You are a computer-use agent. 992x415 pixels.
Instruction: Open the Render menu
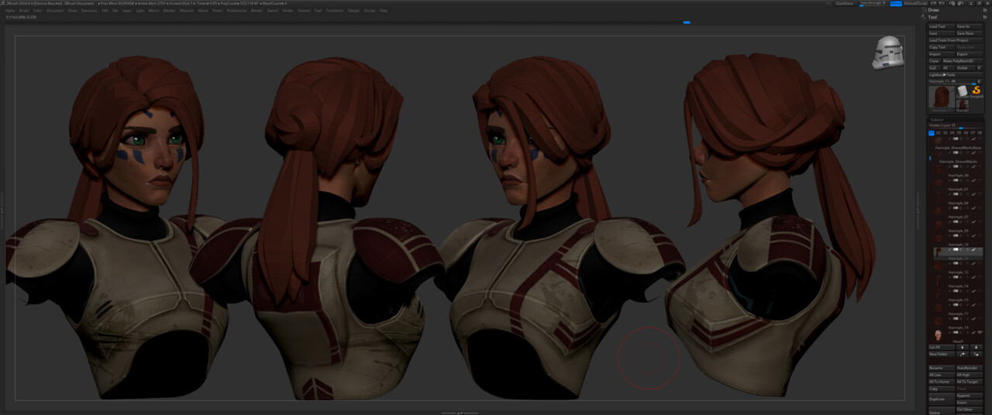257,11
